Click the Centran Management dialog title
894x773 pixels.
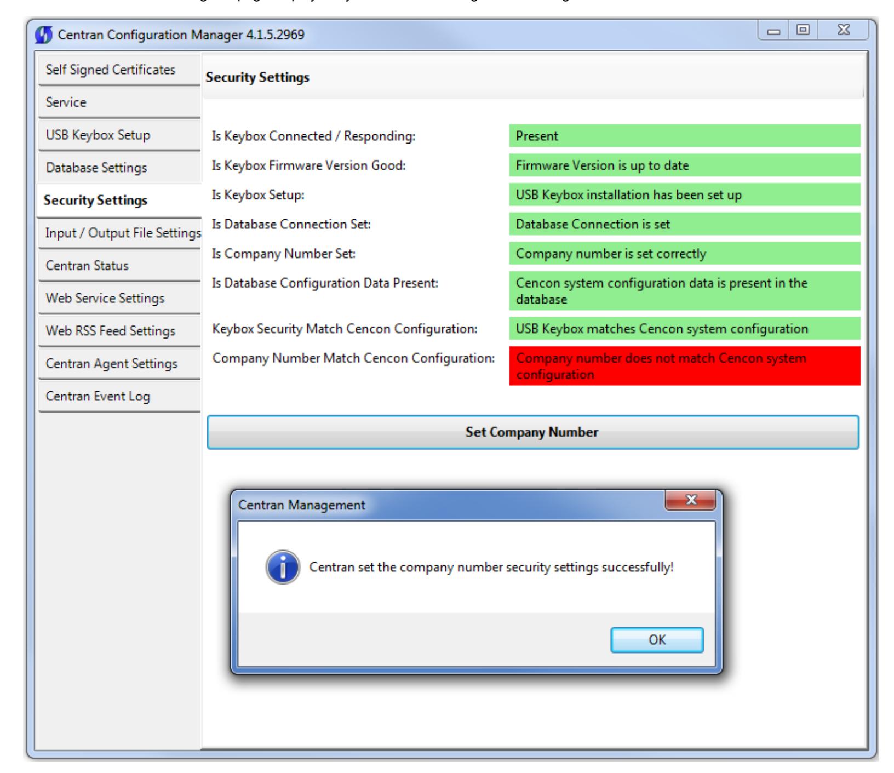(x=302, y=505)
